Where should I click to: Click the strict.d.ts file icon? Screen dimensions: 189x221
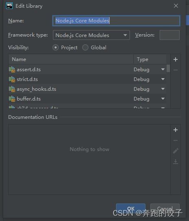coord(12,79)
